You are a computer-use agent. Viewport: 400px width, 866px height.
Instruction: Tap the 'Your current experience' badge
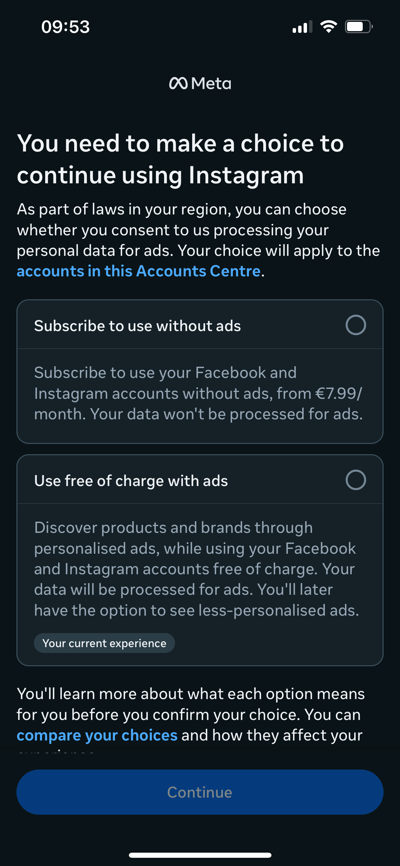pyautogui.click(x=104, y=643)
